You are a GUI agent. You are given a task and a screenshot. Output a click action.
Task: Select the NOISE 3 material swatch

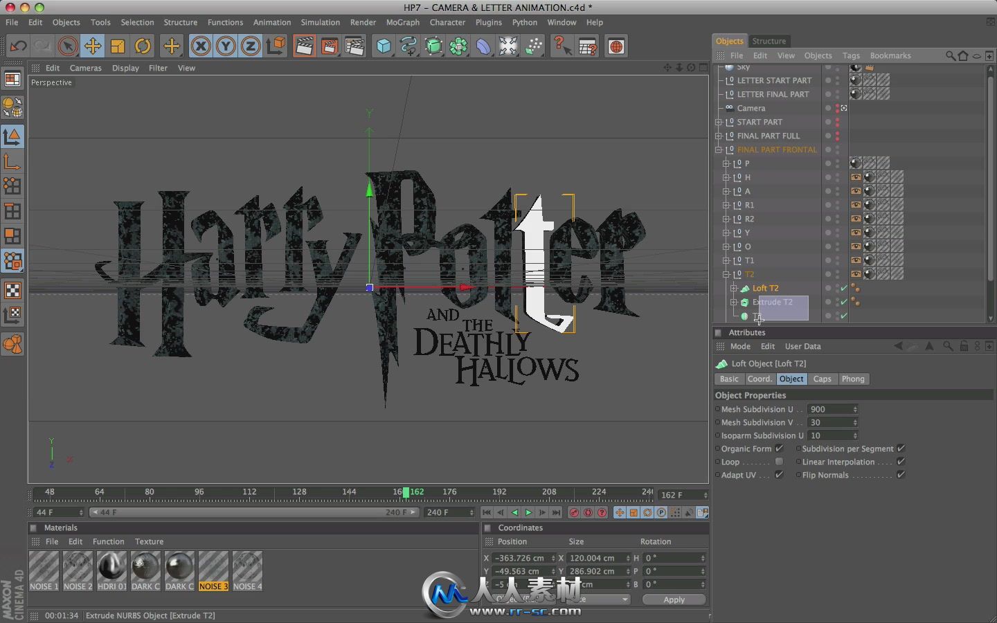coord(213,570)
